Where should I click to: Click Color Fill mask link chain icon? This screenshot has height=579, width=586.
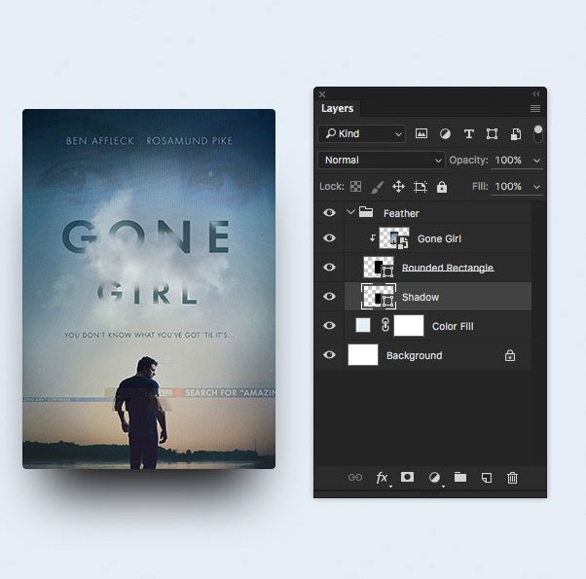[x=385, y=325]
